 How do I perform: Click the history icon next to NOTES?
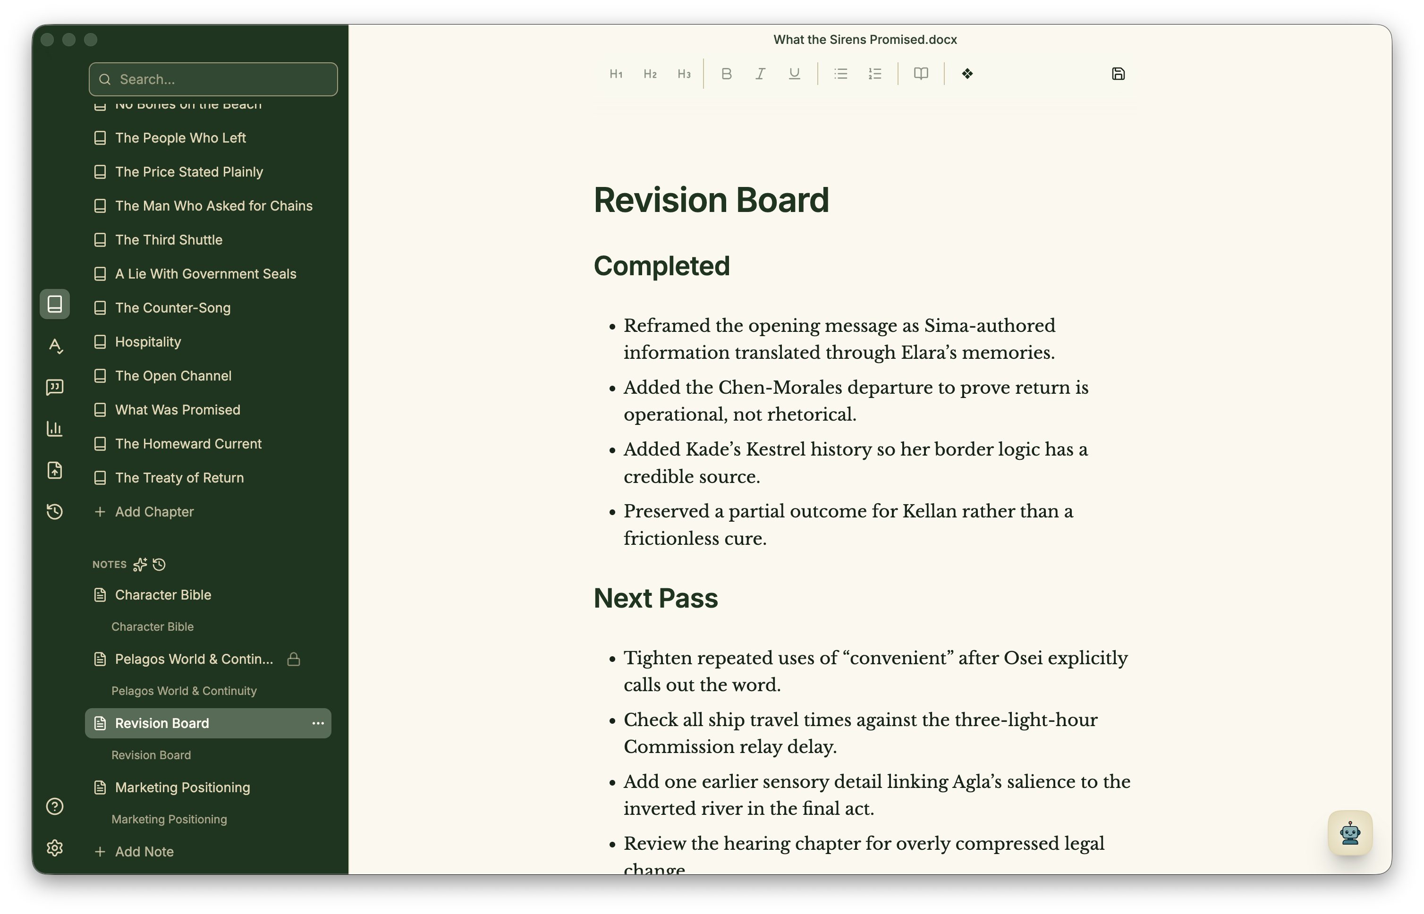click(159, 565)
